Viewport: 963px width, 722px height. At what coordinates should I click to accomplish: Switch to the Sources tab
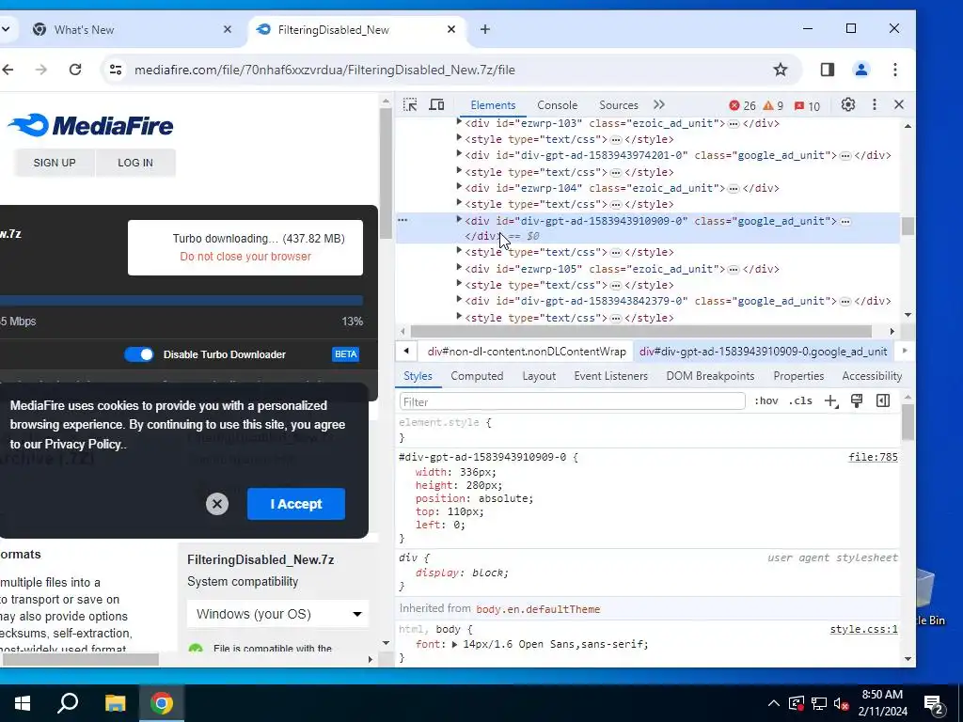click(x=619, y=105)
